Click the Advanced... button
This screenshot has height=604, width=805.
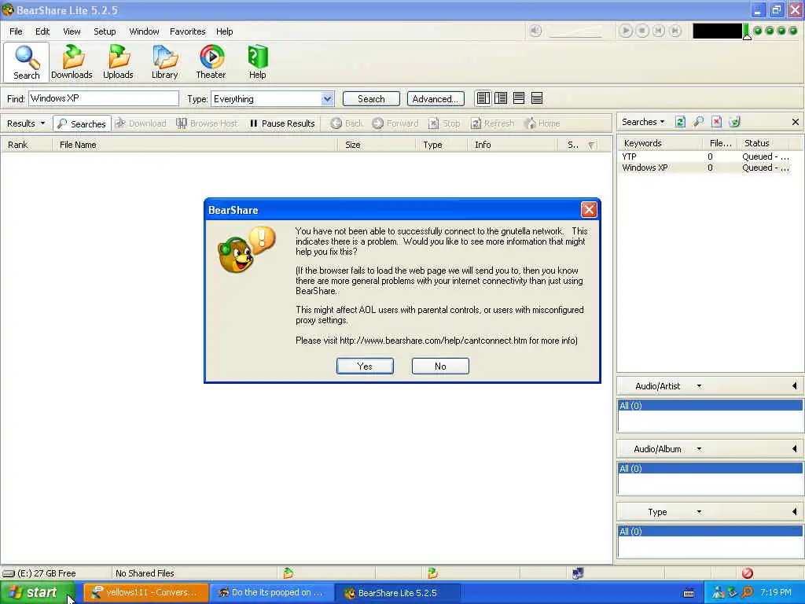tap(436, 98)
